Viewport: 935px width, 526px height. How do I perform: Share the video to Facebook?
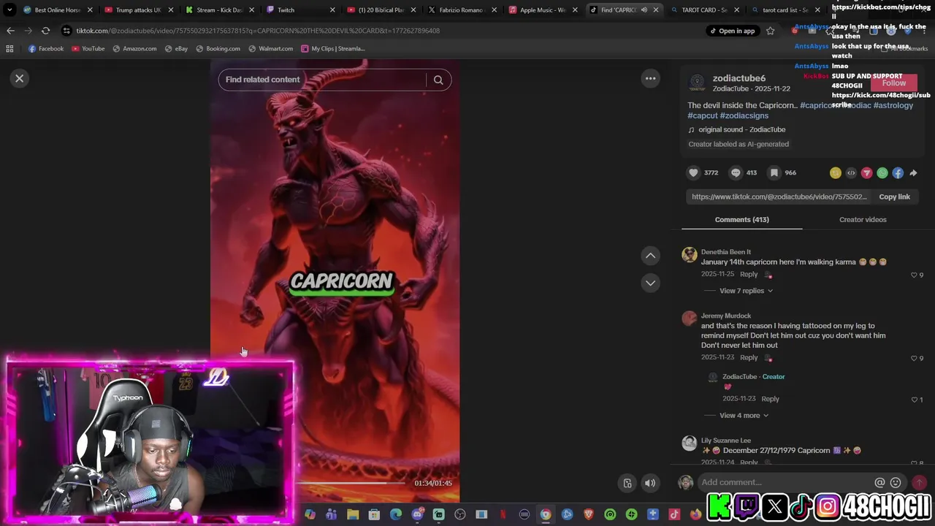click(x=898, y=173)
